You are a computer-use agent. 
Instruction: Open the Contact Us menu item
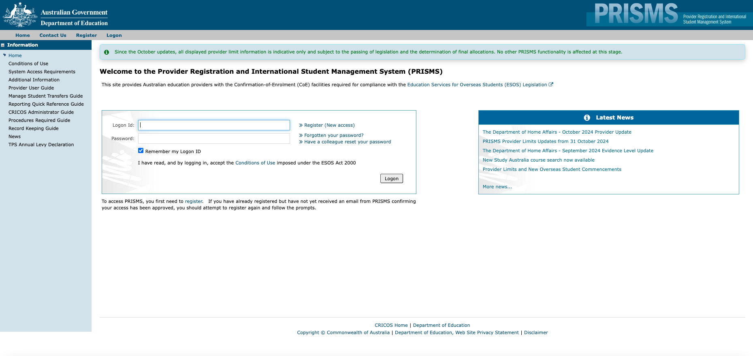click(x=53, y=35)
